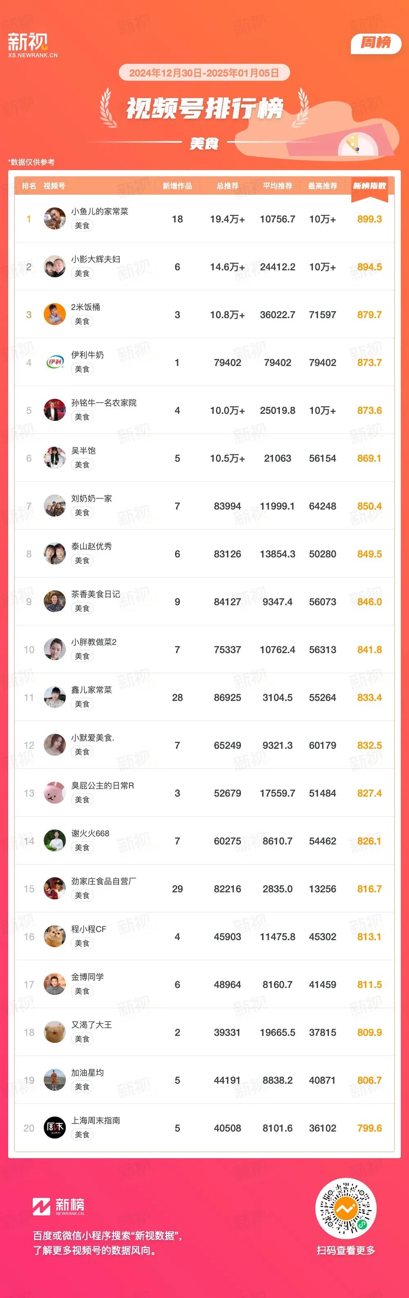This screenshot has height=1298, width=409.
Task: Click the 899.3 index score
Action: point(369,219)
